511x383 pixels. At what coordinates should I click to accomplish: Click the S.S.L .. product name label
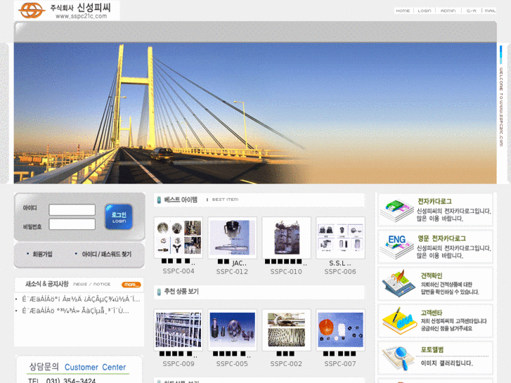[x=340, y=263]
